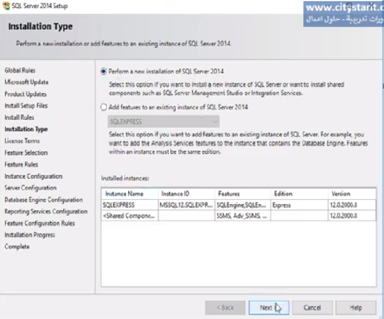Sort by Edition column header
The width and height of the screenshot is (384, 319).
[299, 194]
